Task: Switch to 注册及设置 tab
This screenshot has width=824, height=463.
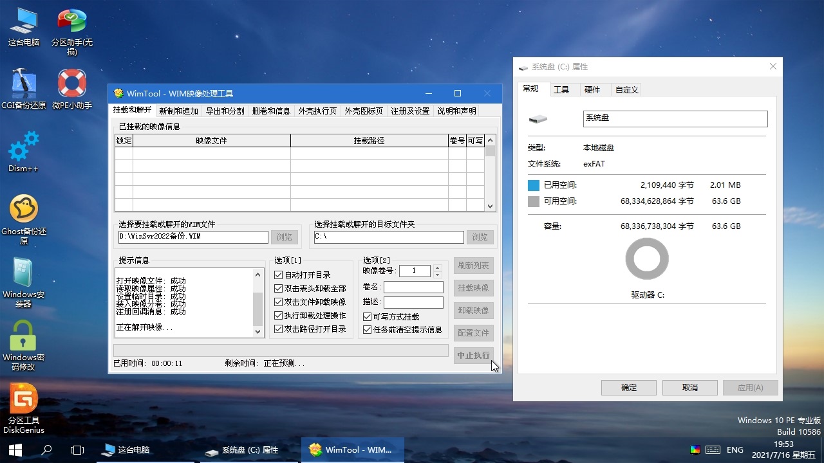Action: [x=410, y=111]
